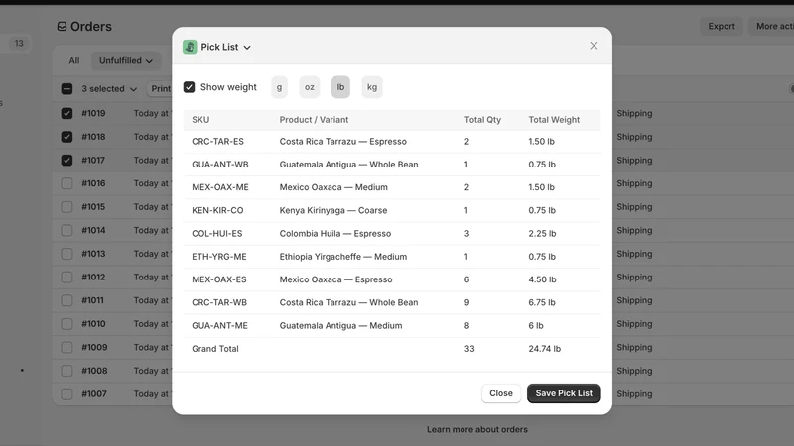Open order #1012 link

tap(93, 278)
